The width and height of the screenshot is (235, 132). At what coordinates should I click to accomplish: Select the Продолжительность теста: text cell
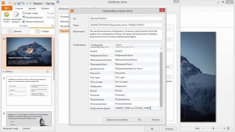(x=137, y=69)
